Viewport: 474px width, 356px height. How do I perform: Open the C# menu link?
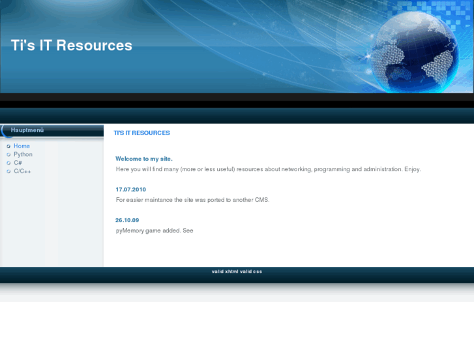(x=18, y=163)
